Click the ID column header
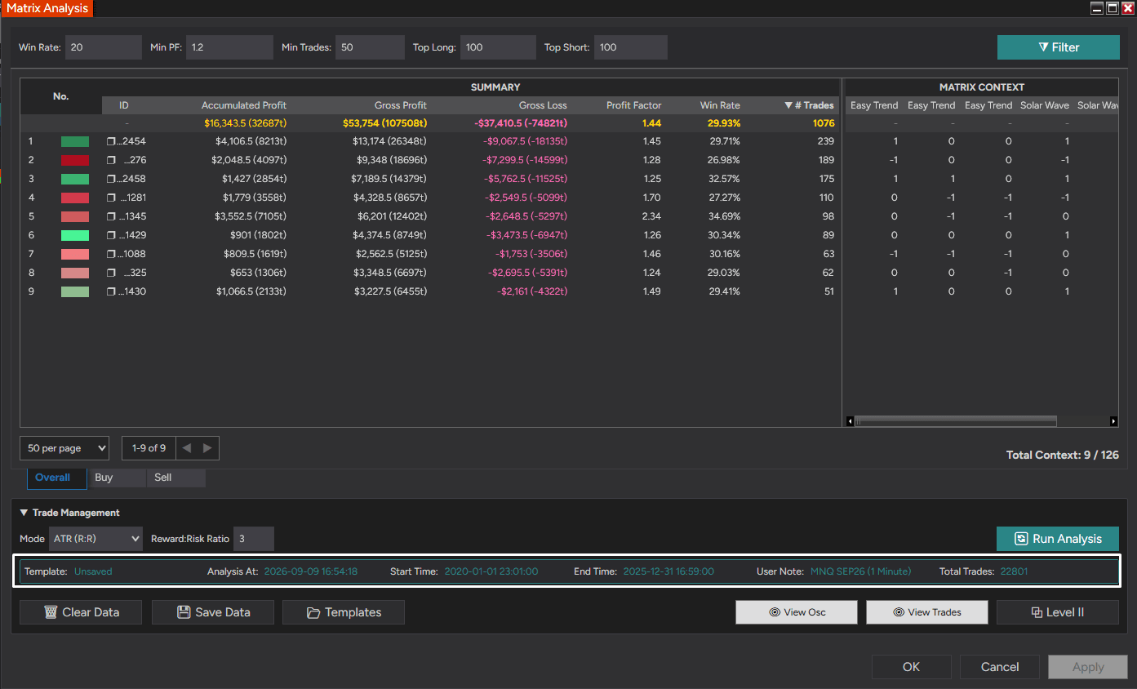Image resolution: width=1137 pixels, height=689 pixels. coord(124,105)
